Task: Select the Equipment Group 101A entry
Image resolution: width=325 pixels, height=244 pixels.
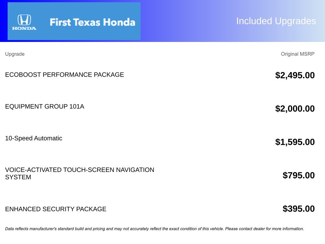Action: [44, 106]
